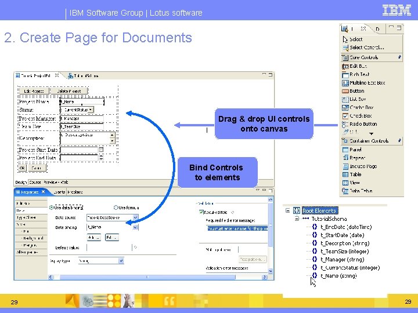Viewport: 418px width, 313px height.
Task: Open date picker beside Project Start Date
Action: tap(101, 150)
